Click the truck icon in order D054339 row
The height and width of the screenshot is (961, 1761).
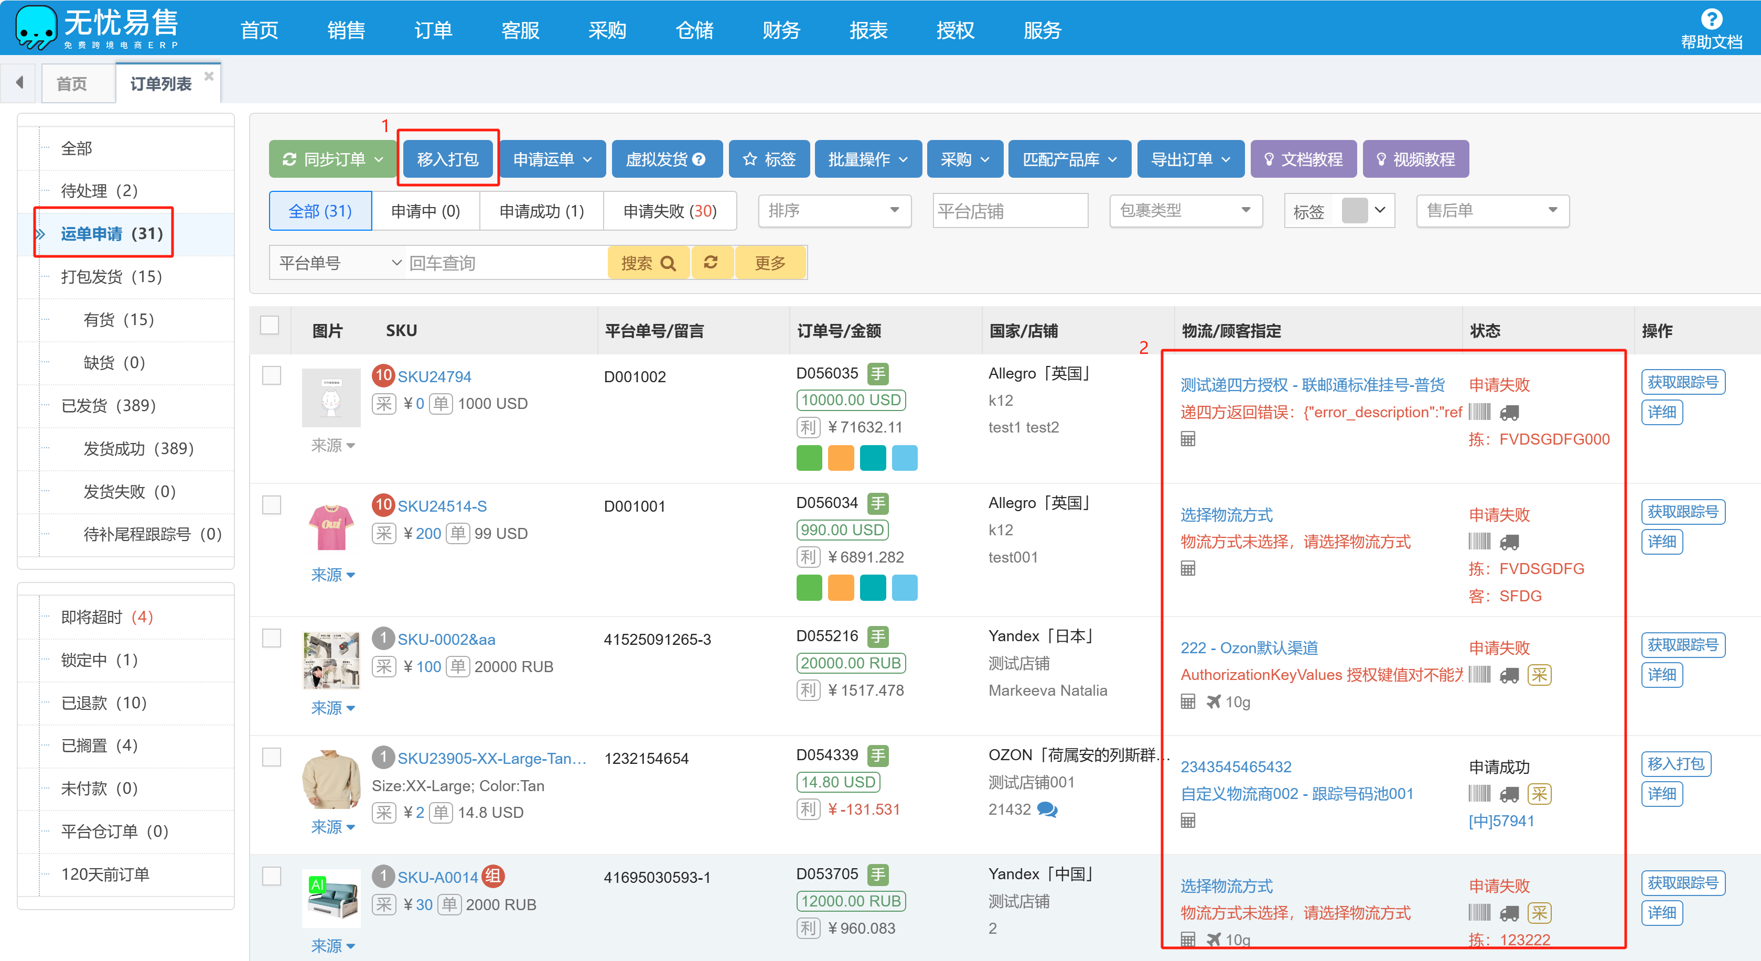tap(1509, 795)
